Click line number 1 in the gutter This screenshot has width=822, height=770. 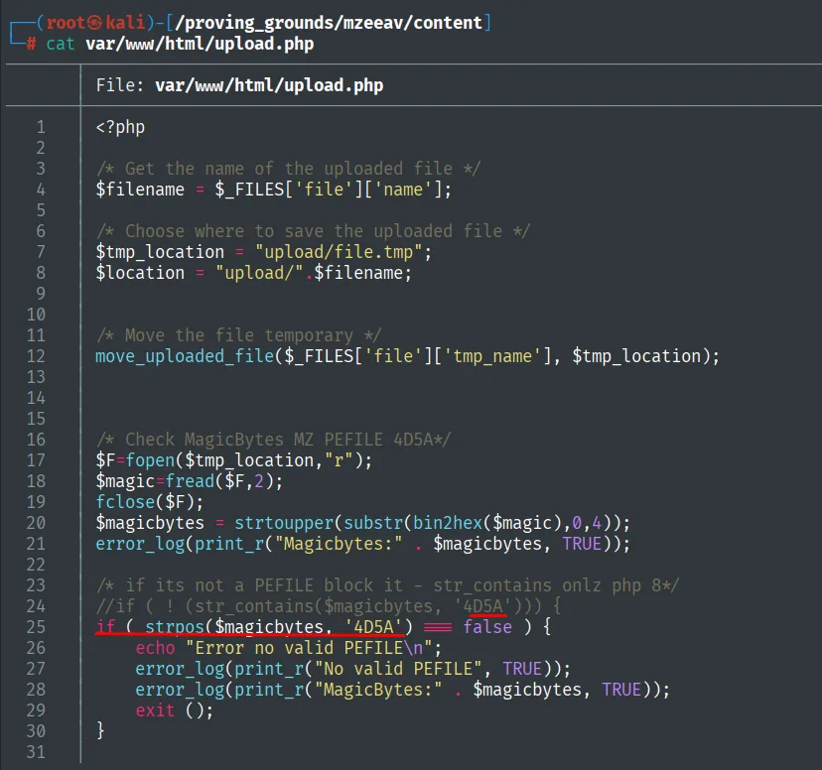pyautogui.click(x=41, y=127)
